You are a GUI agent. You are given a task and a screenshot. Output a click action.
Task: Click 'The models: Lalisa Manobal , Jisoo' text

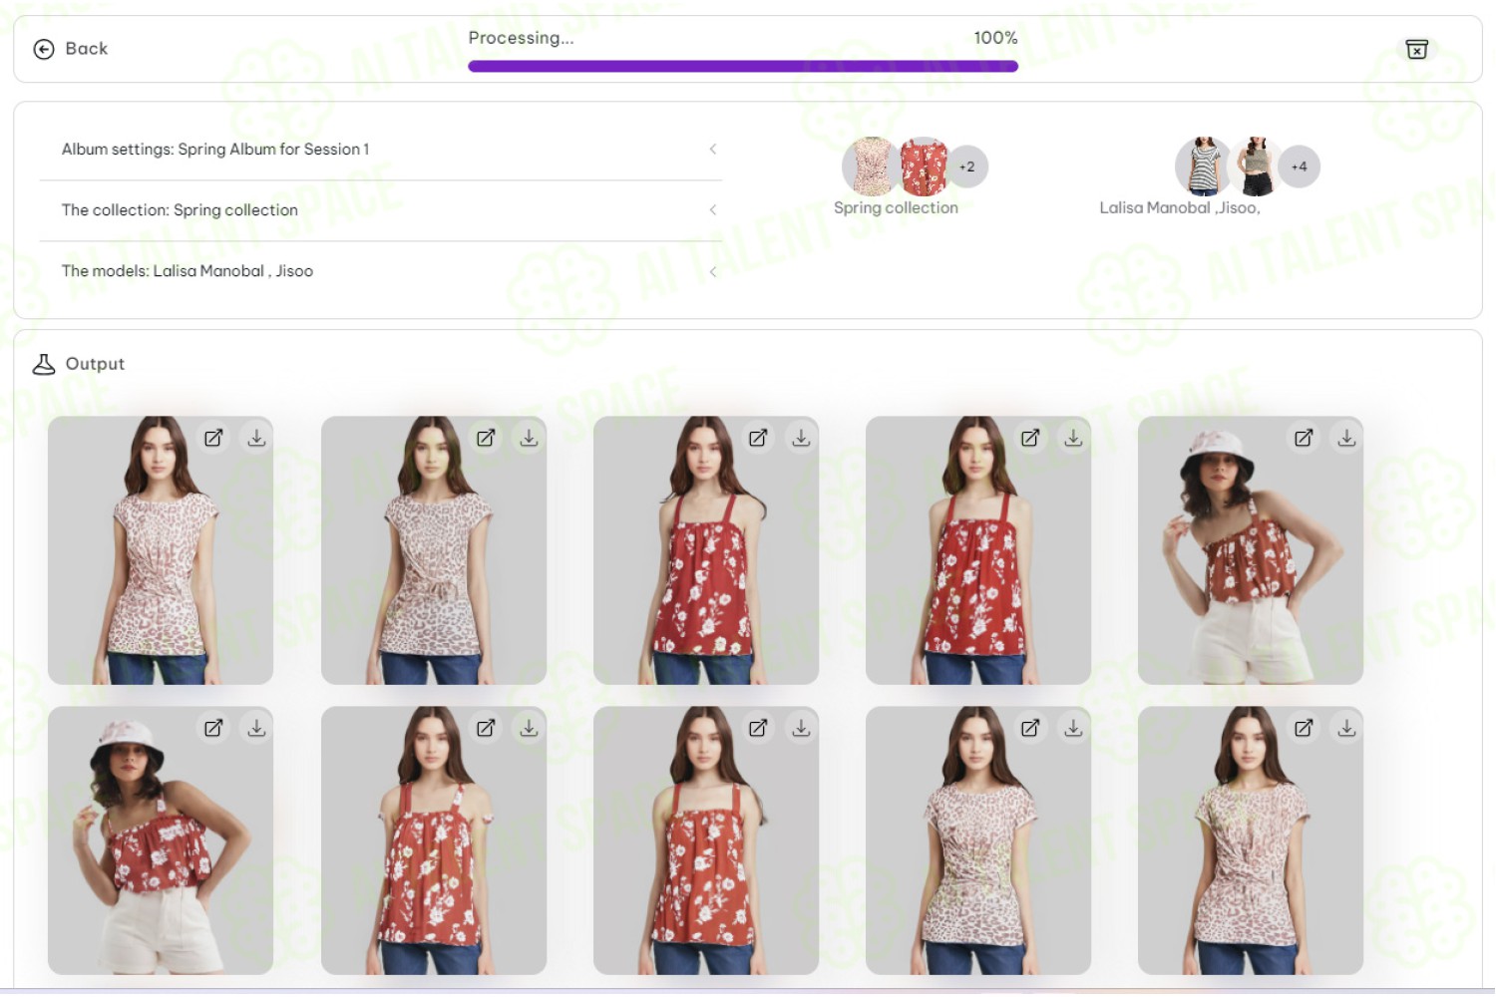point(187,271)
